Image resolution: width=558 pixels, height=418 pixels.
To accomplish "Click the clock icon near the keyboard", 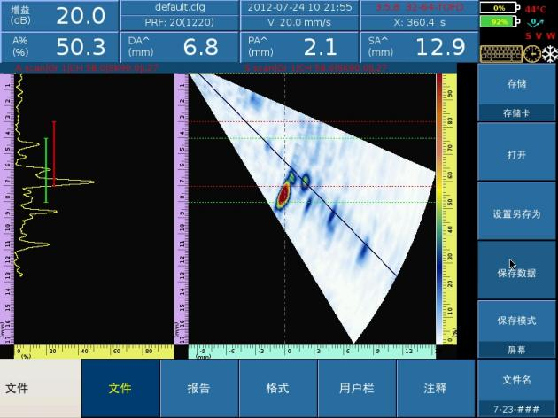I will tap(531, 53).
